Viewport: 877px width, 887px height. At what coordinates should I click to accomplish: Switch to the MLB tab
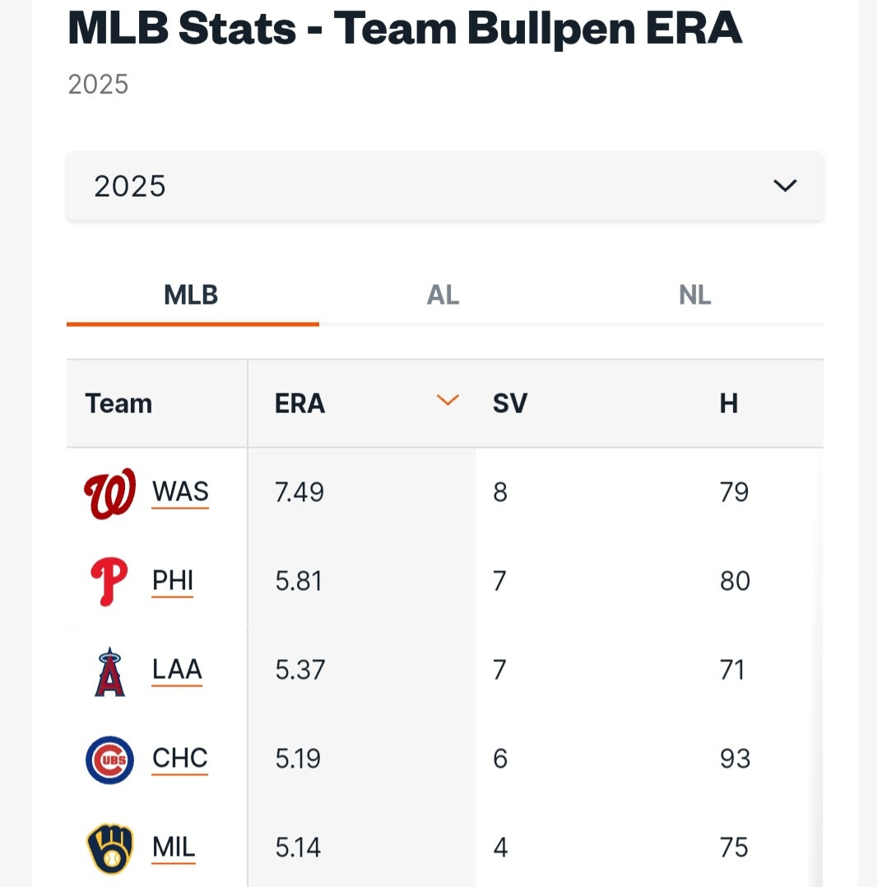(191, 295)
